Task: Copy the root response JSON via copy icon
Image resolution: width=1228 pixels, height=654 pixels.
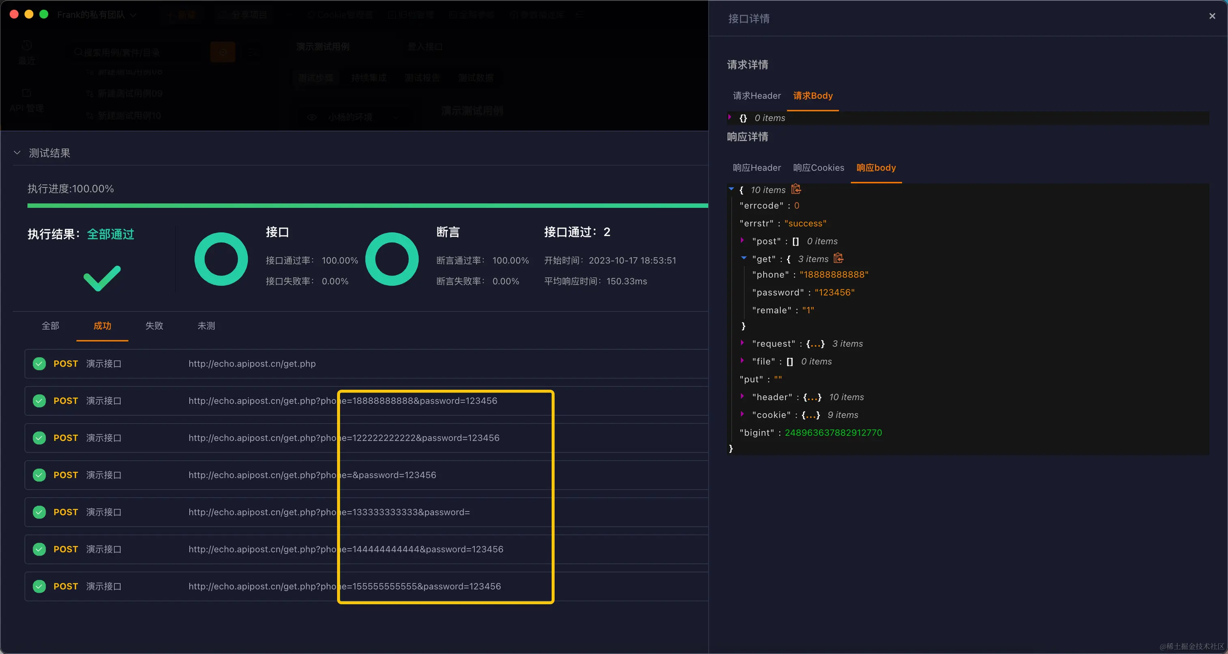Action: 796,189
